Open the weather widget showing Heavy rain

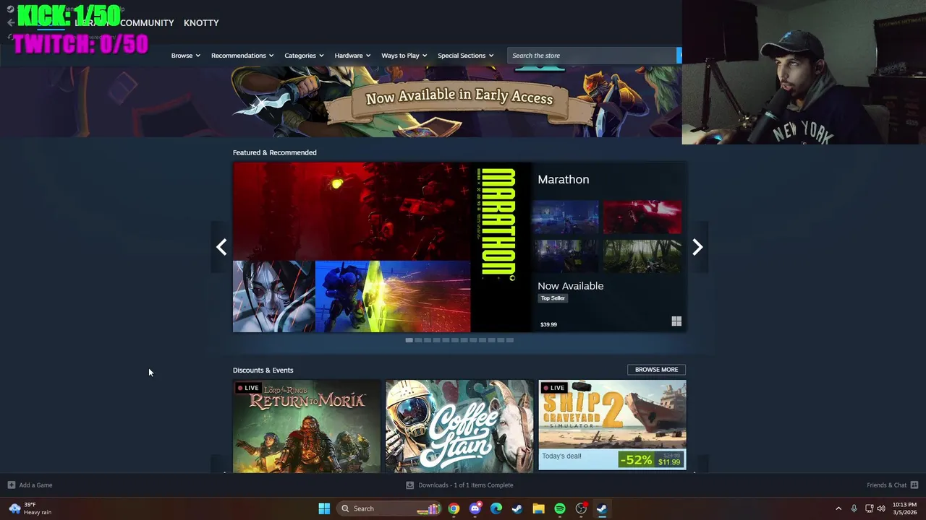(x=30, y=508)
